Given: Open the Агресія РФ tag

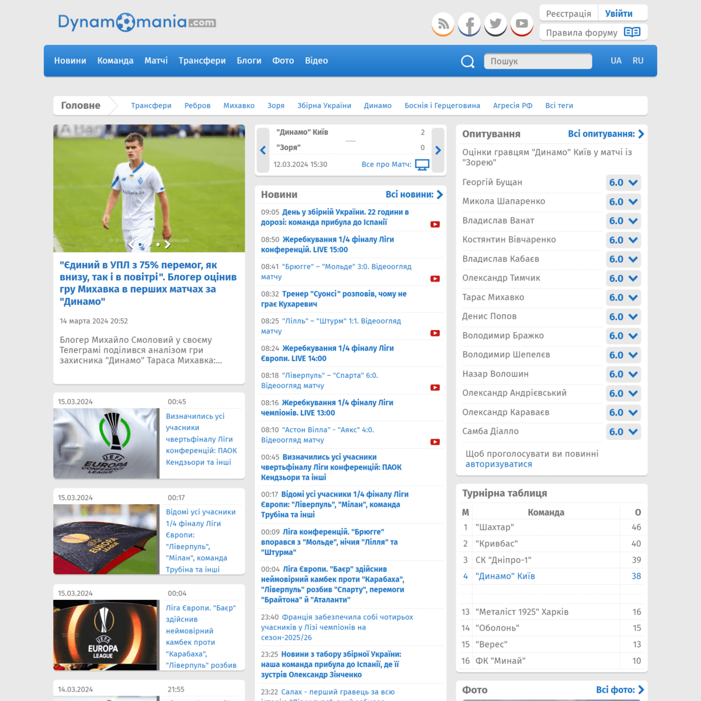Looking at the screenshot, I should 513,106.
